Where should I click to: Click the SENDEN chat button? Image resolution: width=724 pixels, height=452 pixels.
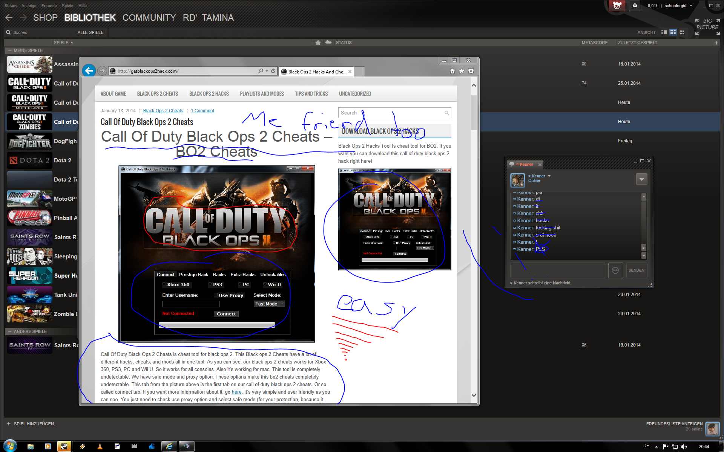(636, 270)
